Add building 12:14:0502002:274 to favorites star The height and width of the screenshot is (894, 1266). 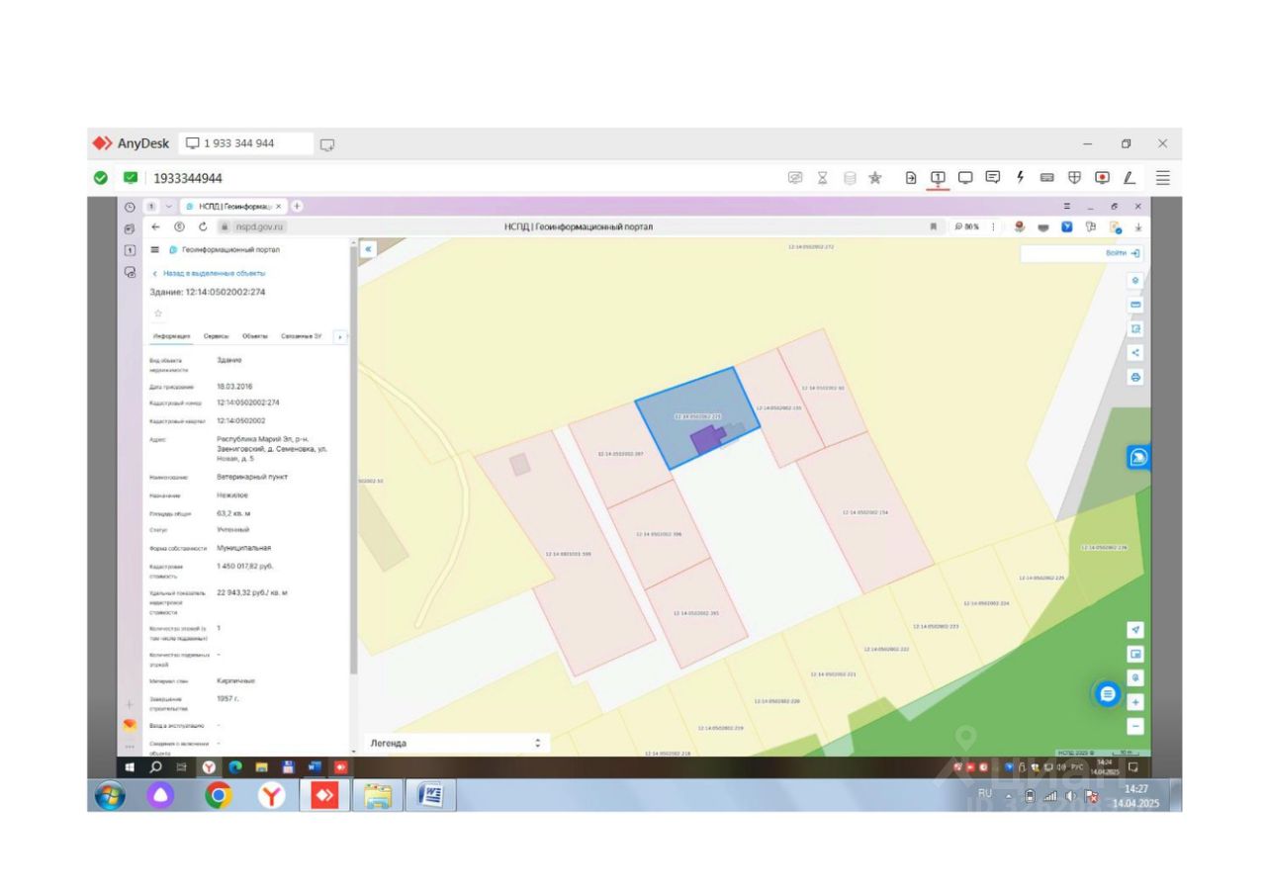158,313
